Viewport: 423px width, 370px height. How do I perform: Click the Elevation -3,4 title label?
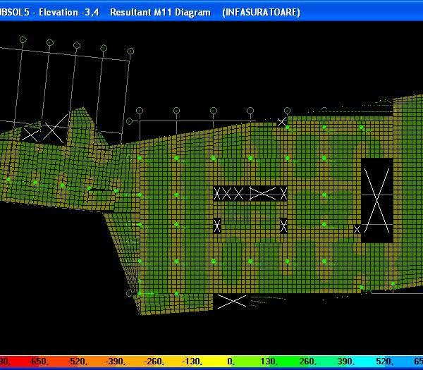tap(68, 13)
